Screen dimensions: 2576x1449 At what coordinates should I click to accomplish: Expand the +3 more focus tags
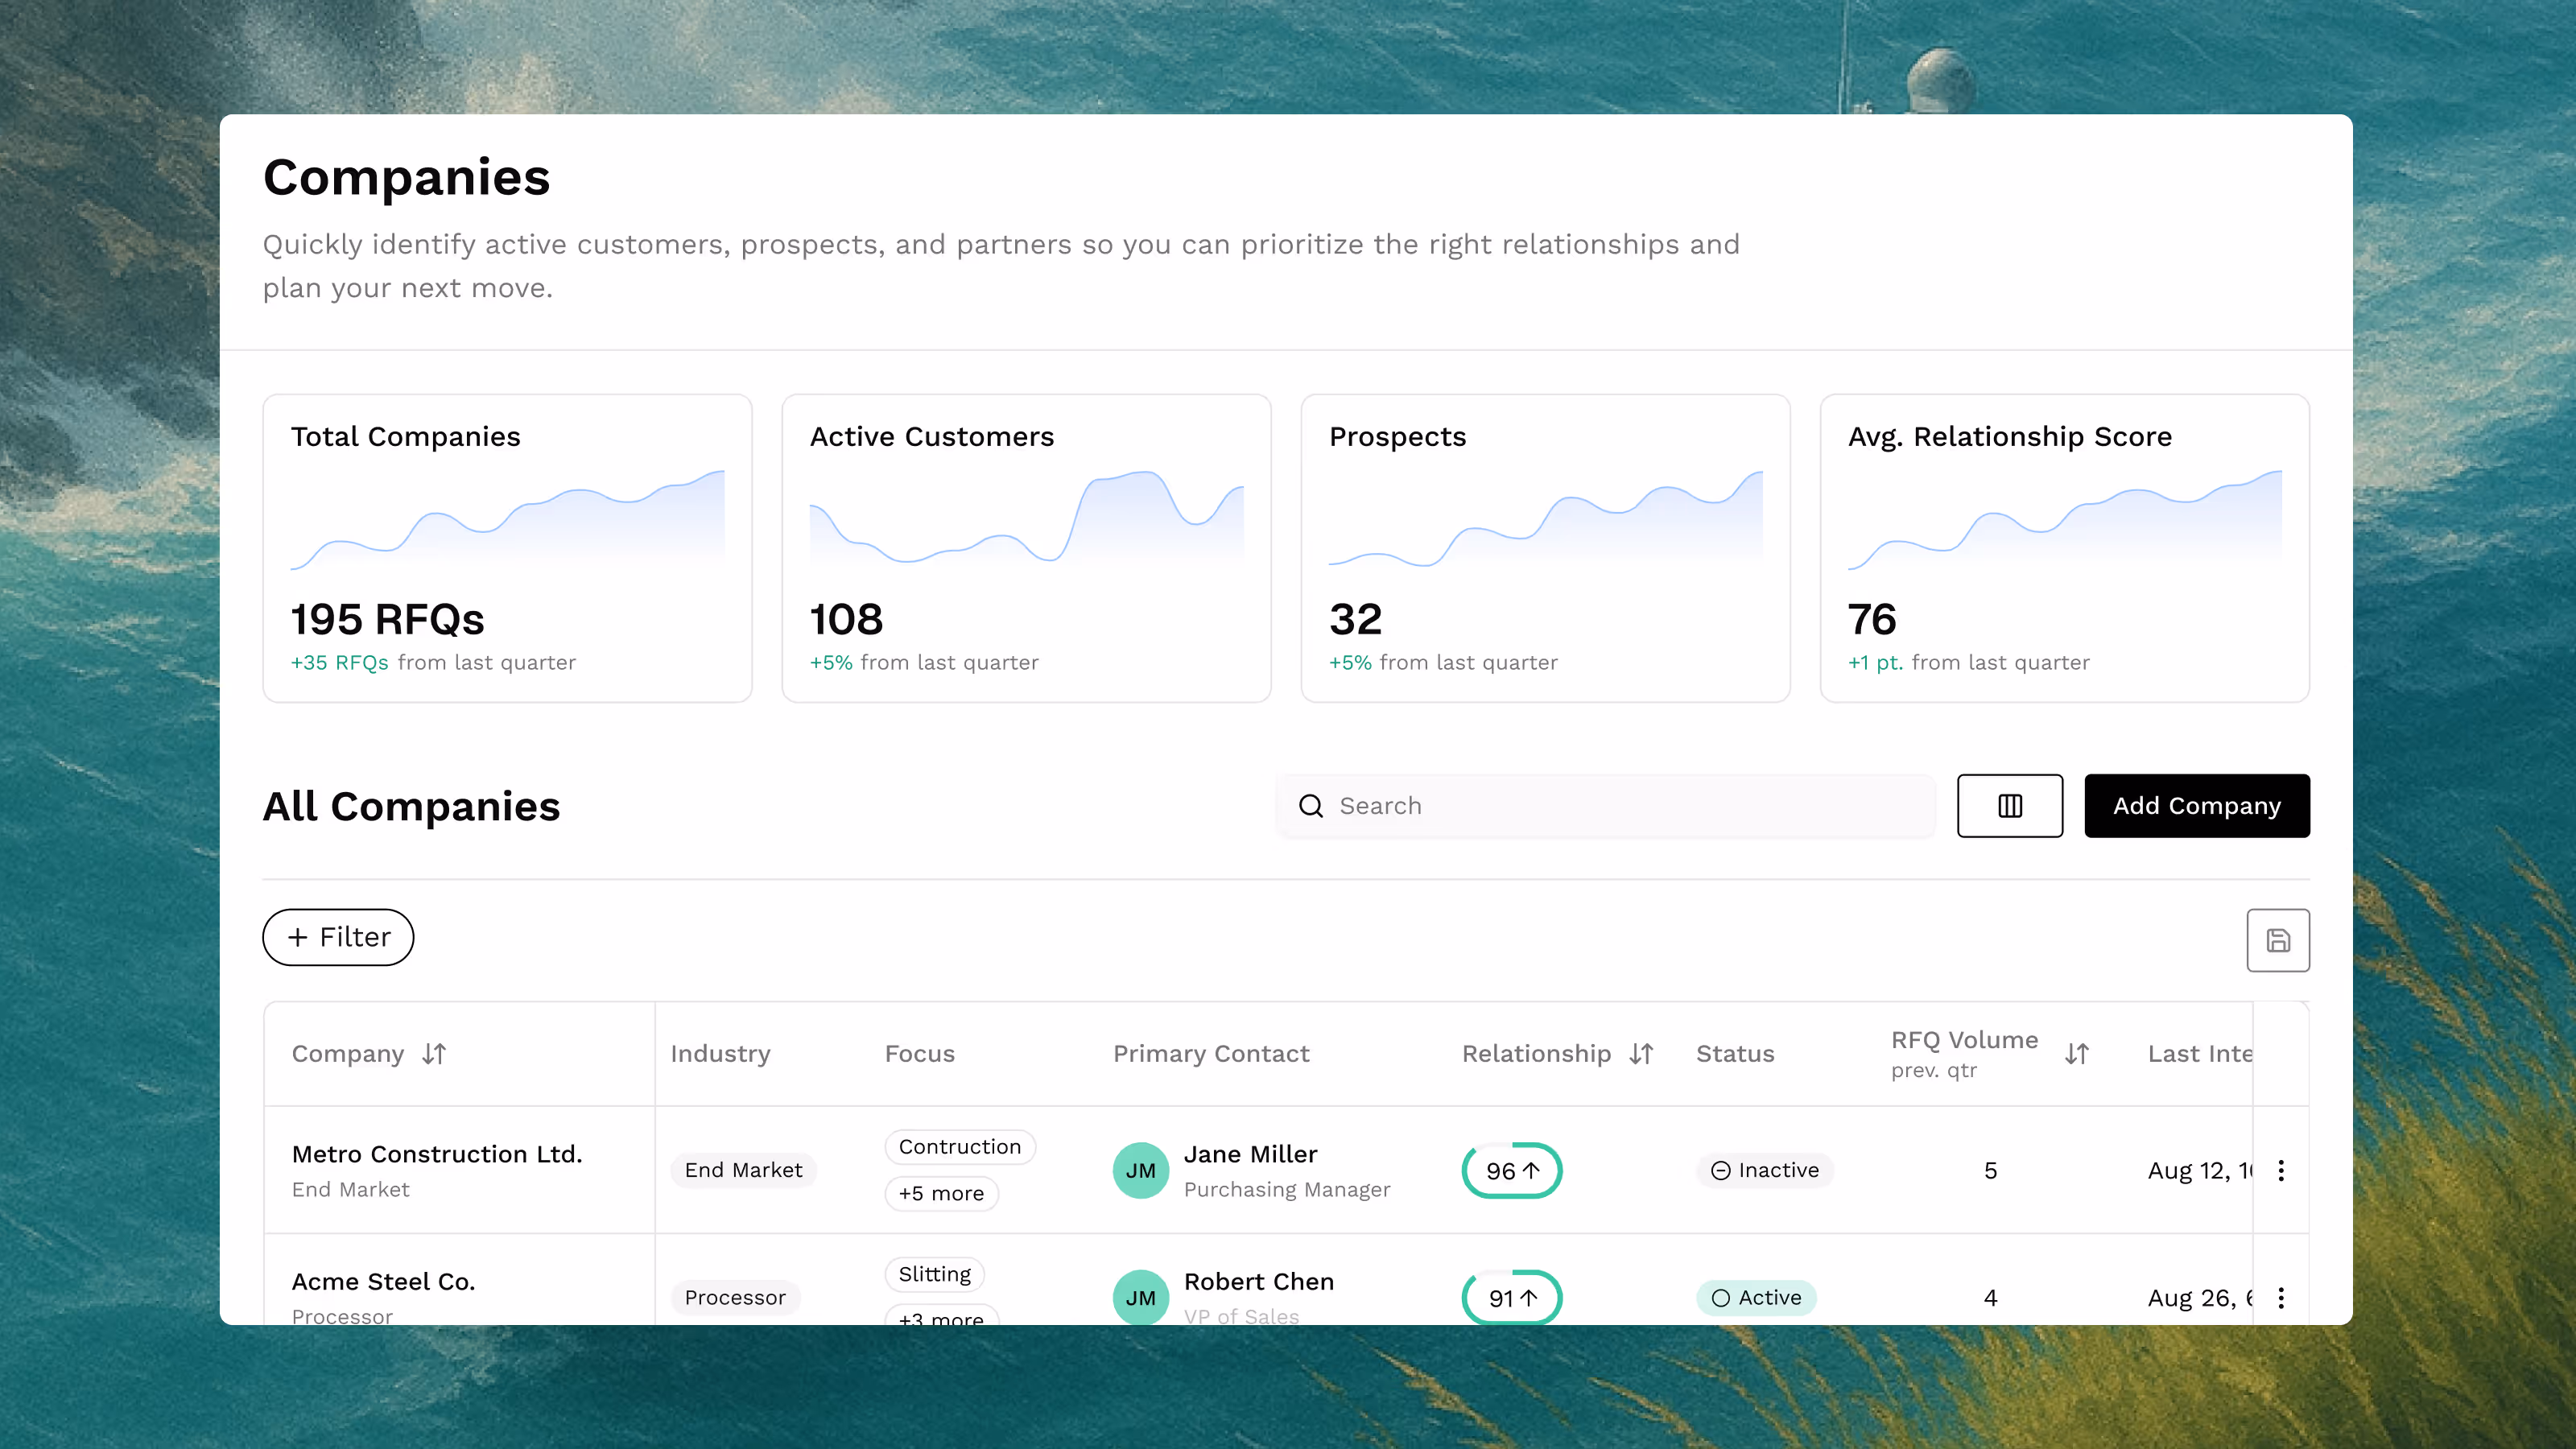click(x=940, y=1317)
